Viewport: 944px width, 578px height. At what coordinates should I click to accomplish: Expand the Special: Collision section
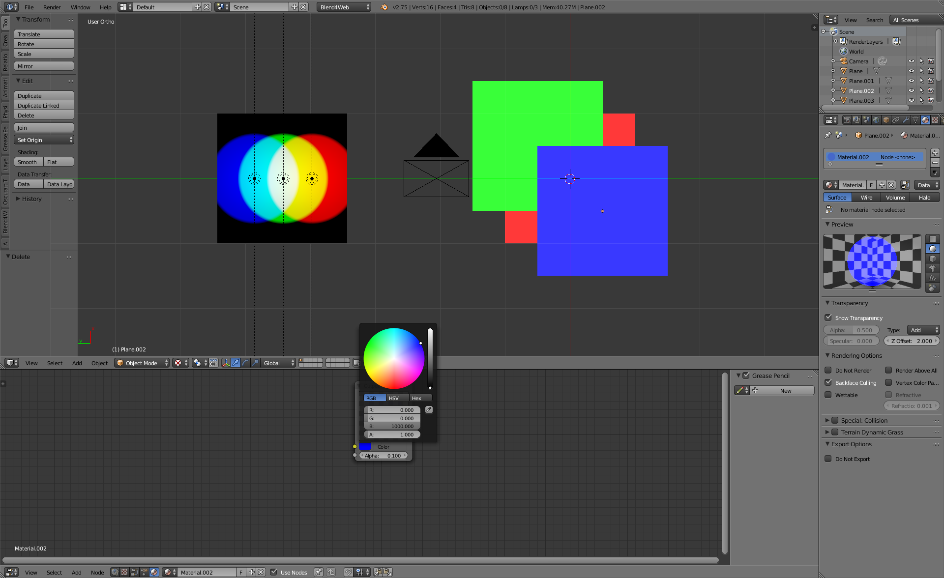coord(828,420)
